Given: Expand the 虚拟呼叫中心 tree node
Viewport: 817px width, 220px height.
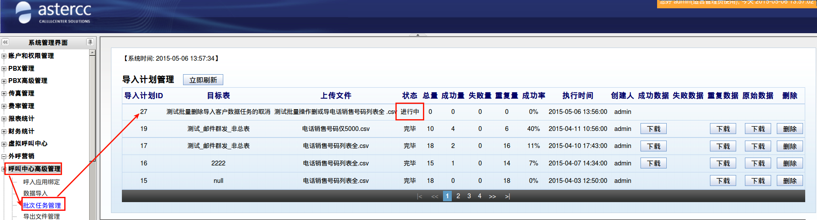Looking at the screenshot, I should coord(4,144).
